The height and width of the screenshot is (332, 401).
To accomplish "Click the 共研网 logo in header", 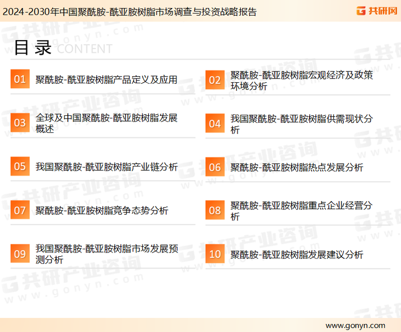I will pos(377,11).
